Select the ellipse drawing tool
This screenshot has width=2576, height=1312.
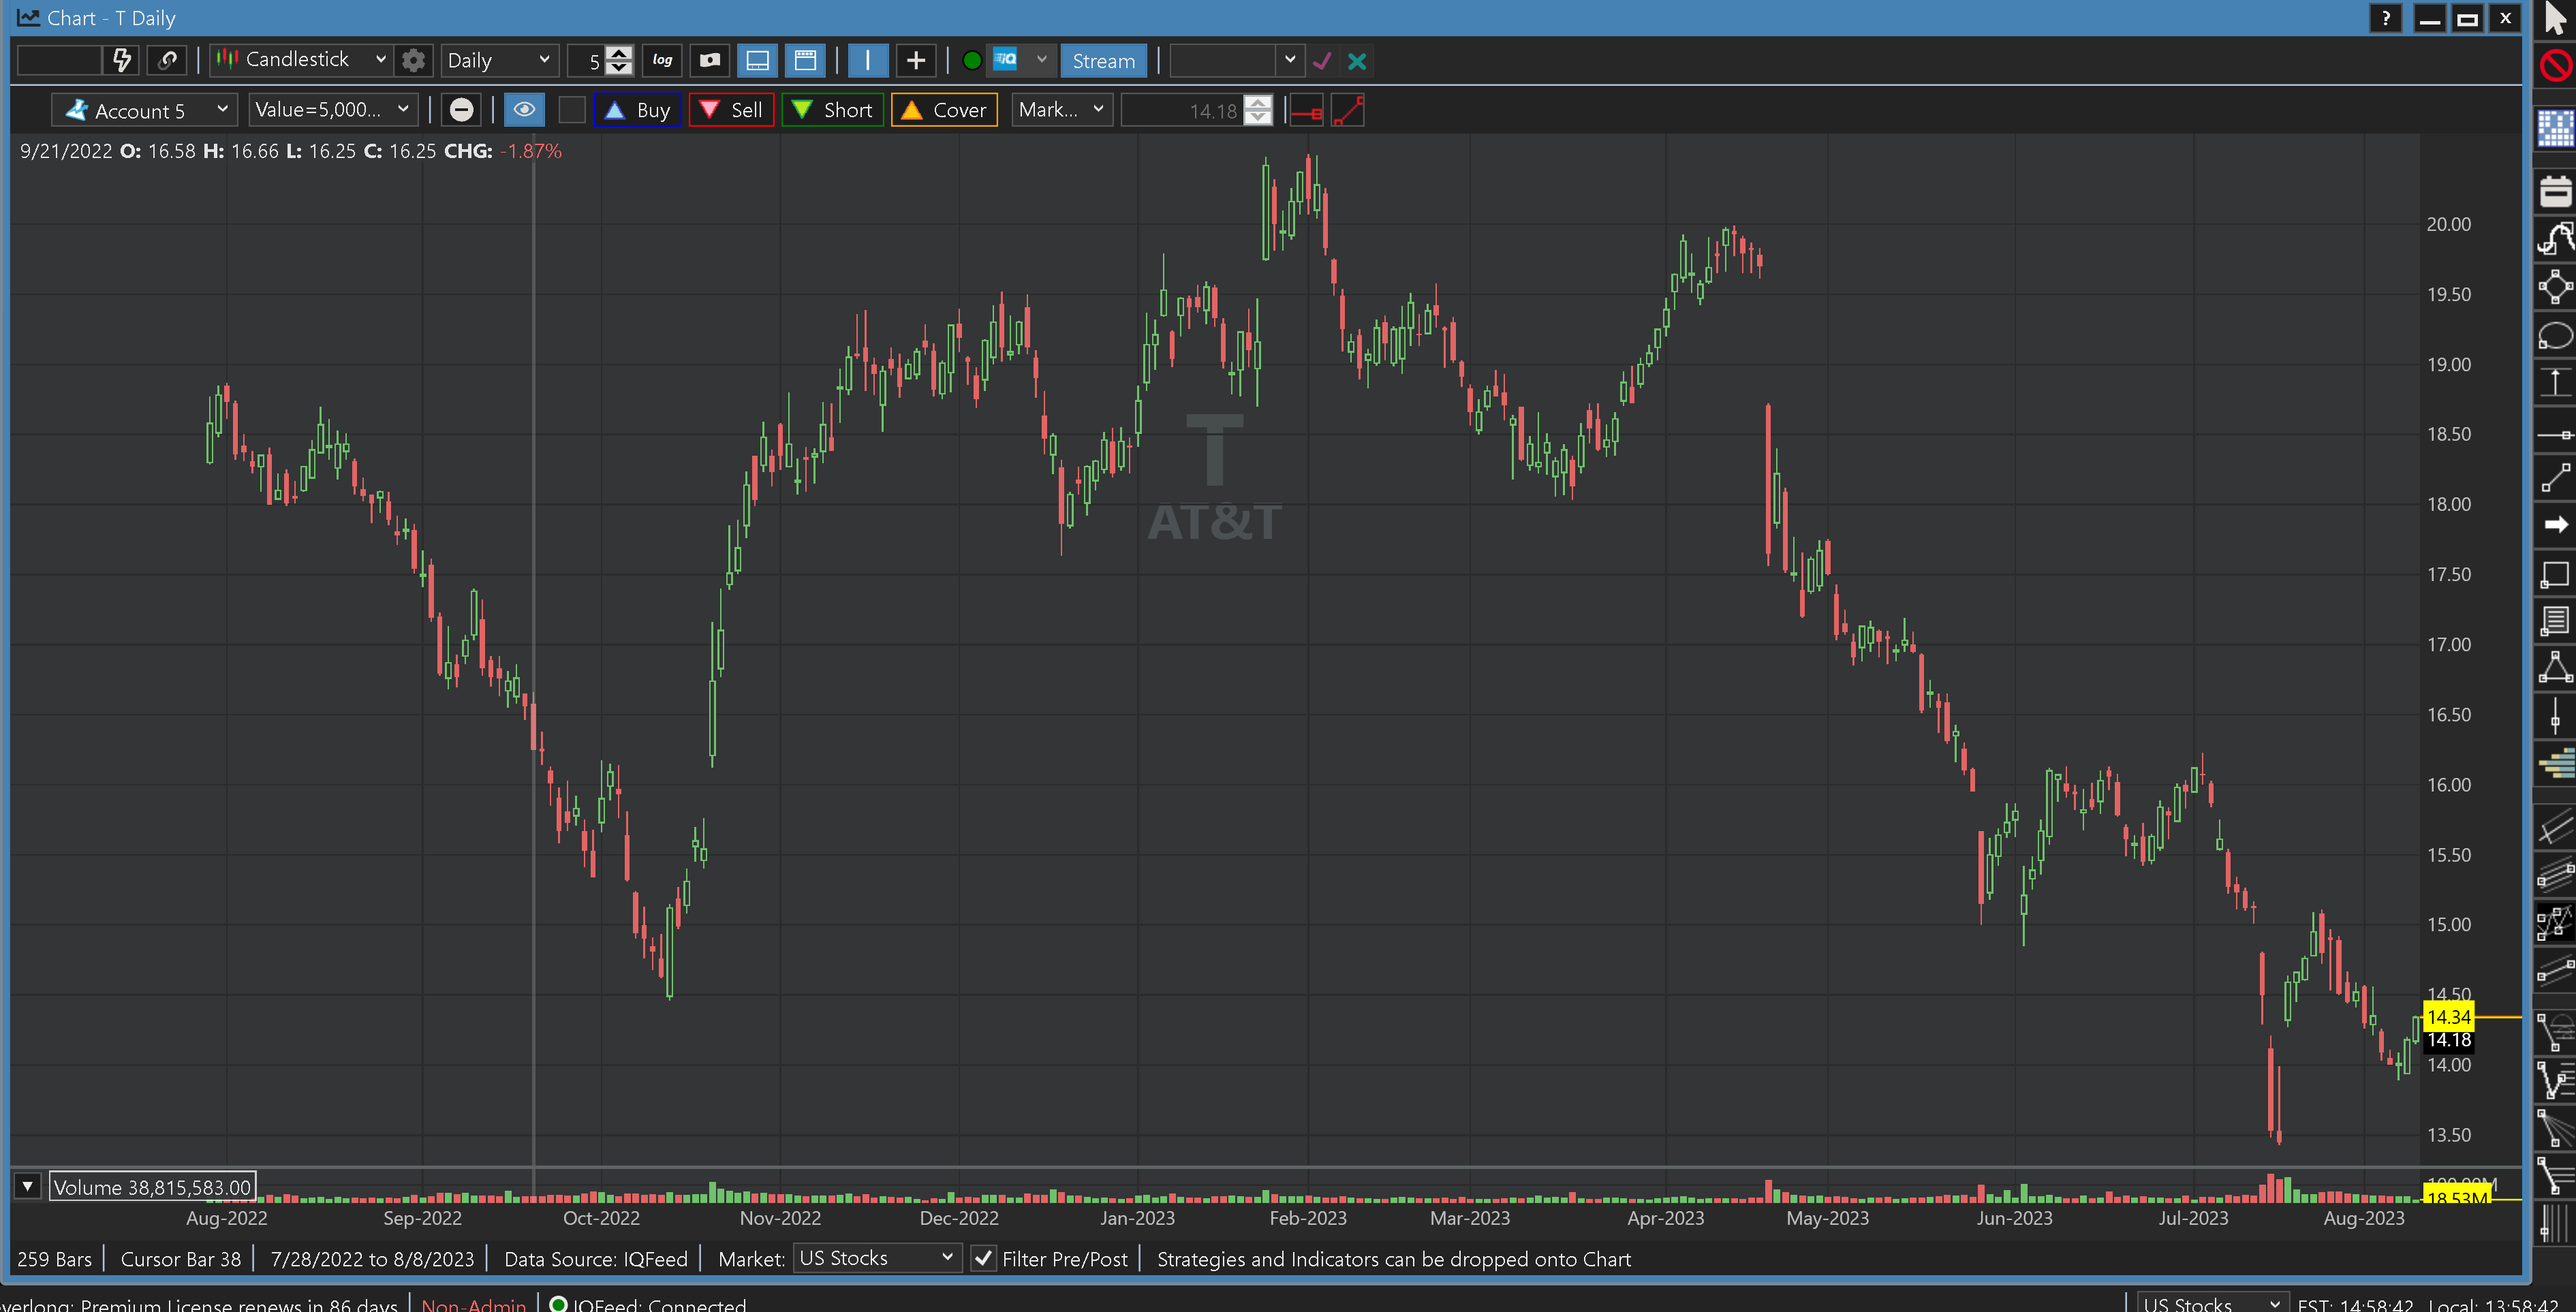pyautogui.click(x=2555, y=336)
